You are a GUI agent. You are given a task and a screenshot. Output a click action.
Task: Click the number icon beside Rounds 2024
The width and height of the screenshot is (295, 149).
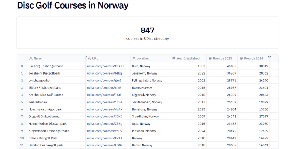click(241, 58)
